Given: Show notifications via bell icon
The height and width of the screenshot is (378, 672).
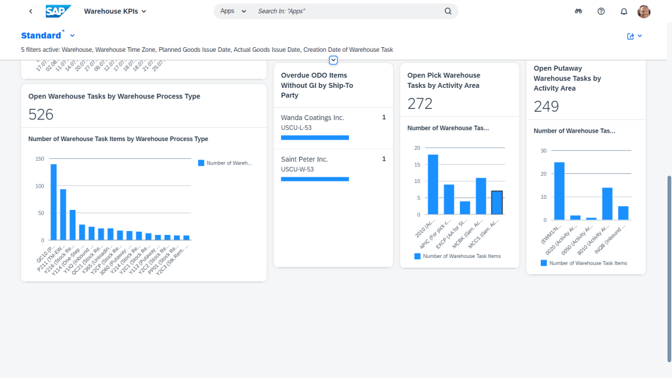Looking at the screenshot, I should tap(624, 11).
